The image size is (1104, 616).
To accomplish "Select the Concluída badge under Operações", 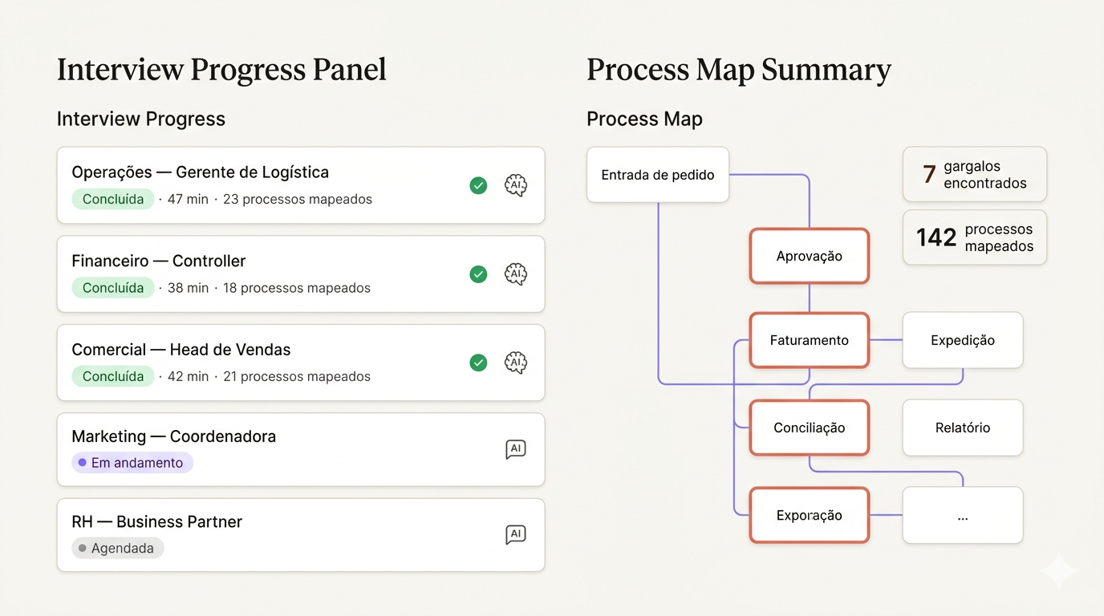I will (x=112, y=199).
